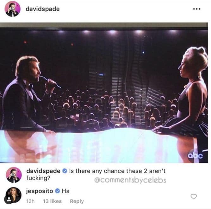The image size is (211, 209).
Task: Tap the small person icon on jesposito avatar
Action: [9, 199]
